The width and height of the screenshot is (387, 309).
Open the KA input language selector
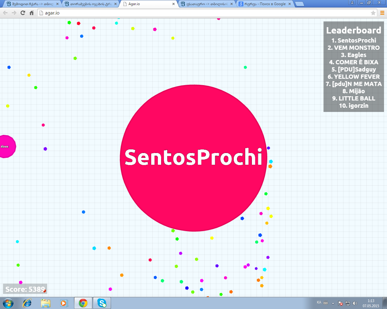[x=319, y=302]
